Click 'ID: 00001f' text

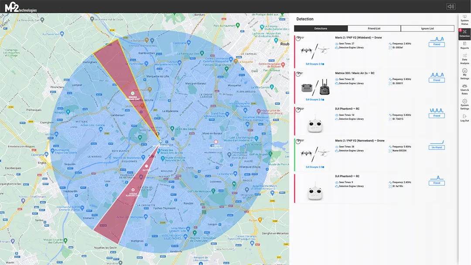coord(398,83)
